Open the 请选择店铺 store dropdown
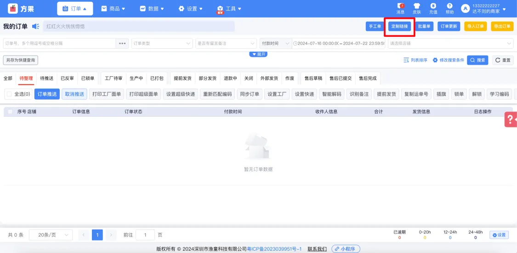Screen dimensions: 517x253 tap(450, 43)
